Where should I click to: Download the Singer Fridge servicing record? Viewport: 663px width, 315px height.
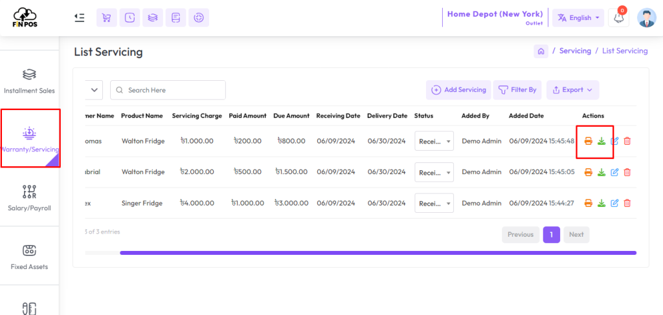(x=601, y=203)
